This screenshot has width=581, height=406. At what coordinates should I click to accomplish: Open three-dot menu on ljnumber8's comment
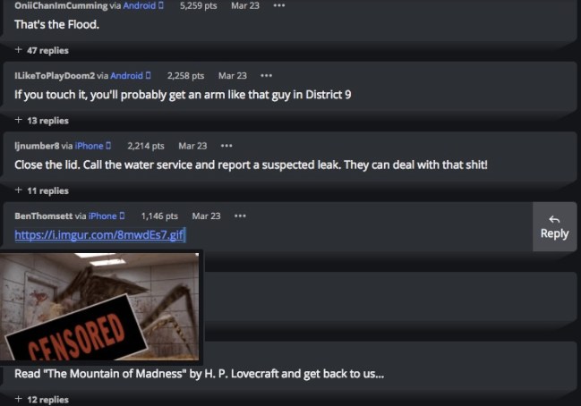click(x=226, y=146)
